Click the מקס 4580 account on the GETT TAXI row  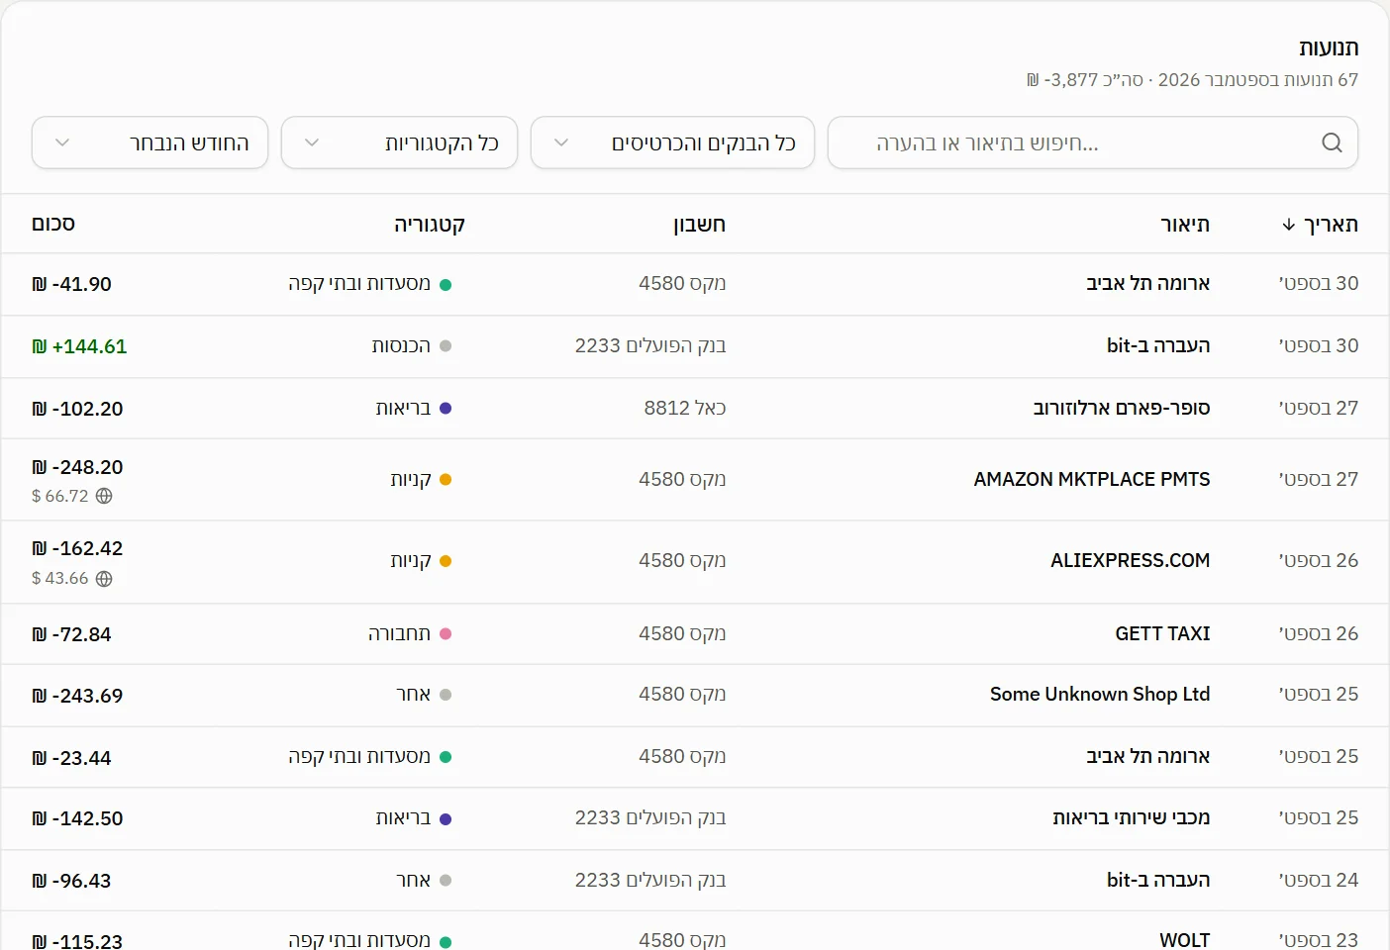point(682,633)
